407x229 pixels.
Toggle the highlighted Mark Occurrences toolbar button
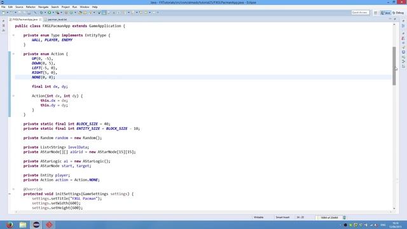coord(104,13)
